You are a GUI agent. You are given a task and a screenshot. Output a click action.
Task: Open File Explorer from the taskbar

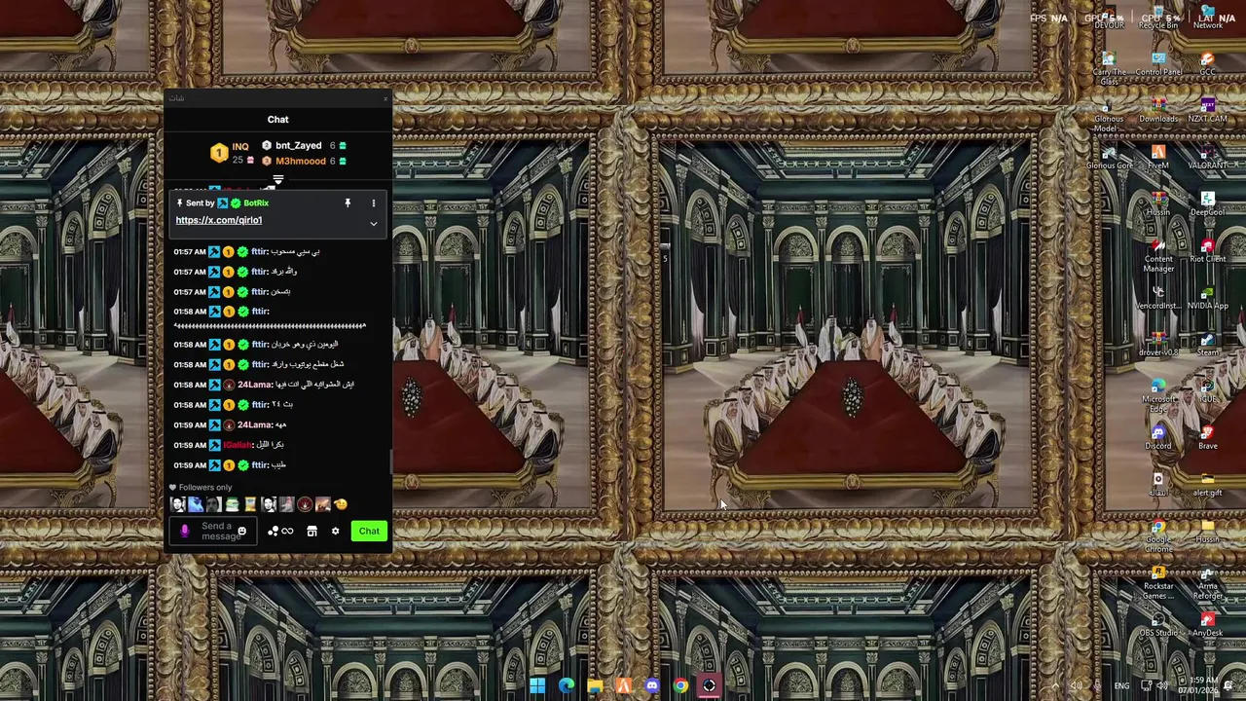click(595, 686)
